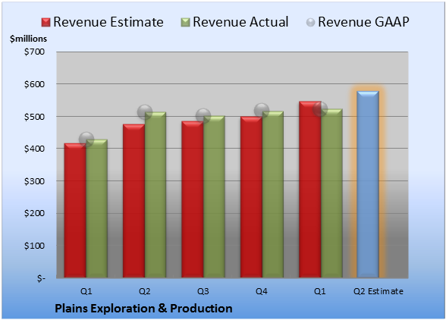Select the green actual bar for Q2
Screen dimensions: 446x320
pos(155,195)
